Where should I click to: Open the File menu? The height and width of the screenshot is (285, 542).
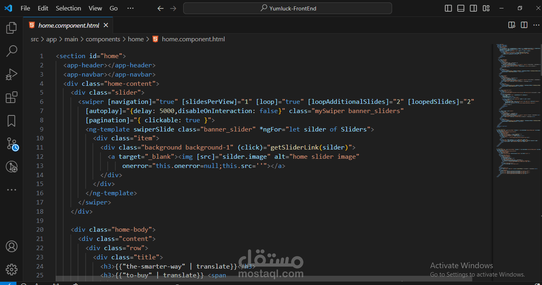tap(25, 8)
